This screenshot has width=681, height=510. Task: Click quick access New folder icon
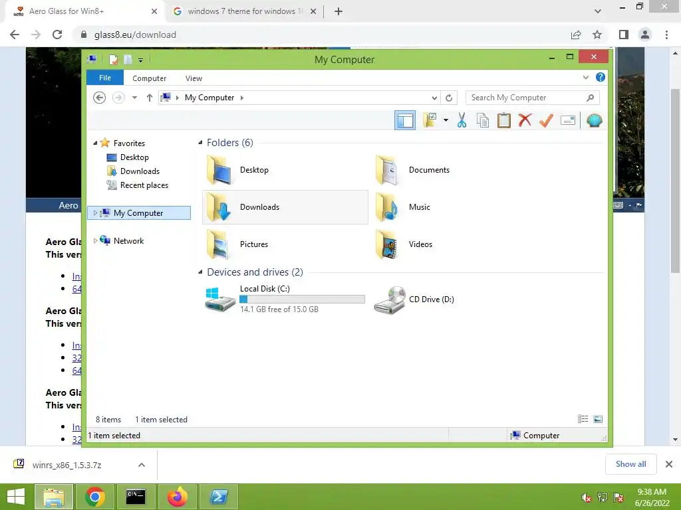tap(128, 59)
